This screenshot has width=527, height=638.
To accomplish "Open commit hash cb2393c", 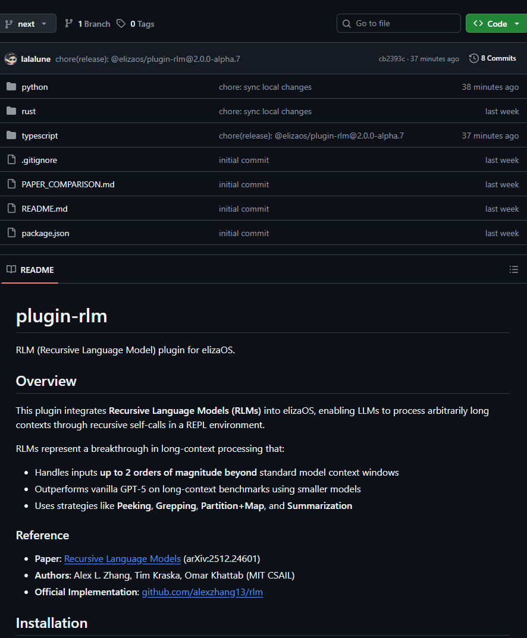I will click(x=391, y=59).
